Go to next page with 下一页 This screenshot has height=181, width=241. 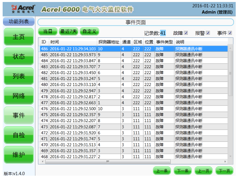[224, 171]
